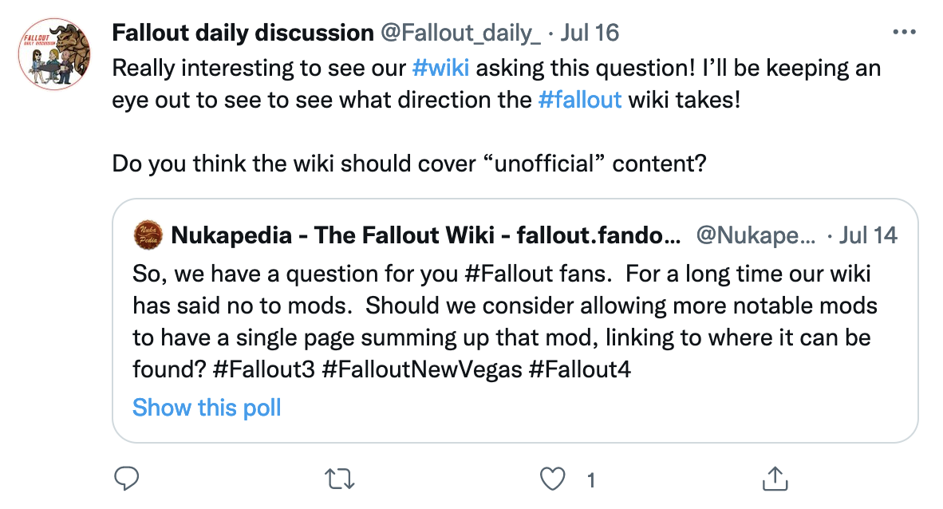Screen dimensions: 943x509
Task: Click the Fallout daily discussion profile avatar
Action: (54, 58)
